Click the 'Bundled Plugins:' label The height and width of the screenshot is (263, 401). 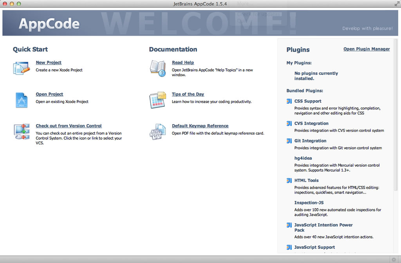[x=305, y=91]
